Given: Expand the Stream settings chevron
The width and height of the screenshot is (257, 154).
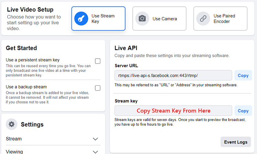Looking at the screenshot, I should click(x=96, y=139).
